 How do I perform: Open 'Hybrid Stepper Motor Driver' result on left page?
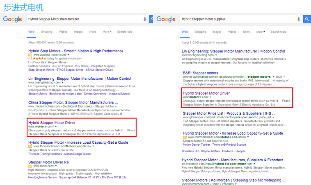point(52,123)
